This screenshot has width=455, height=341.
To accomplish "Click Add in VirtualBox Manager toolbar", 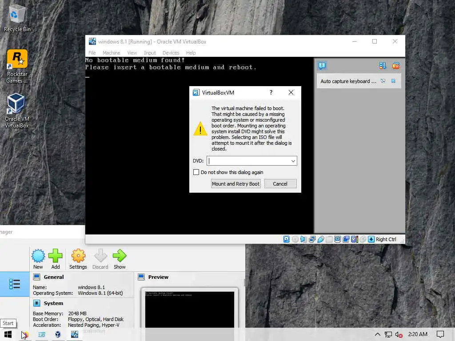I will click(x=56, y=259).
